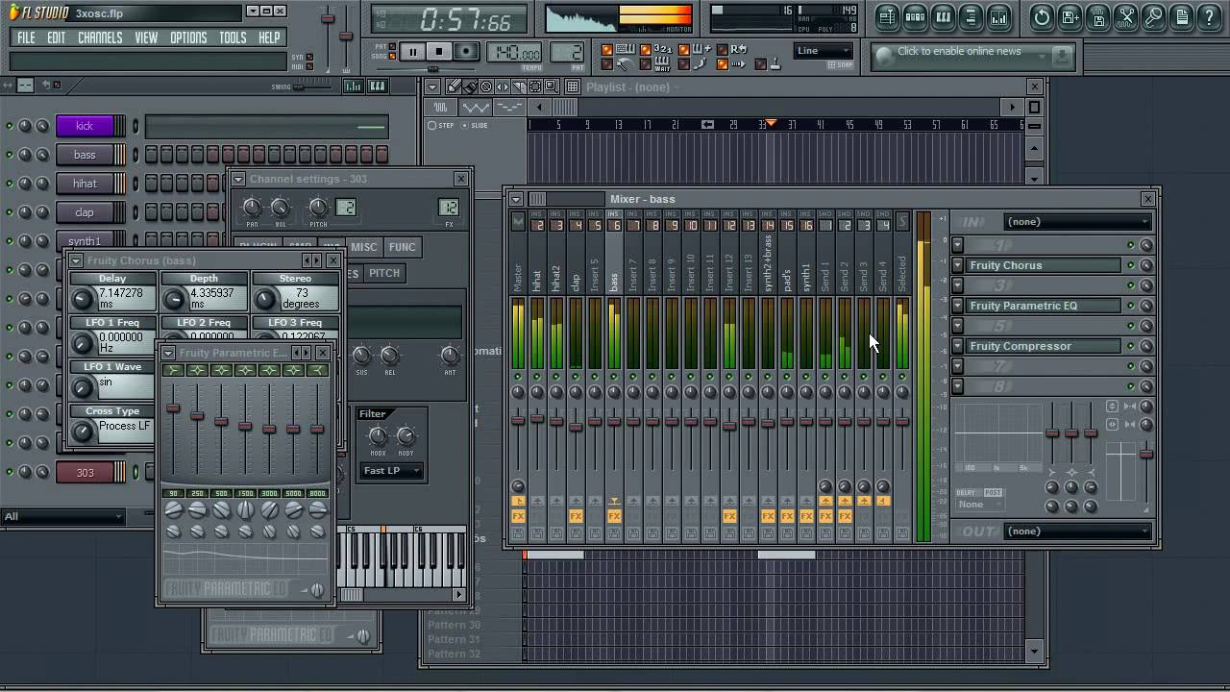The width and height of the screenshot is (1230, 692).
Task: Select the selection tool in playlist
Action: [535, 86]
